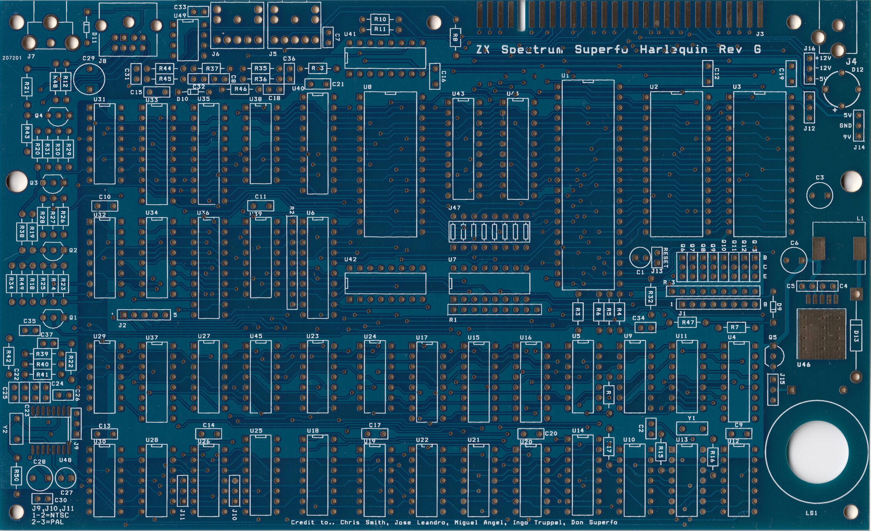Click the C6 capacitor label

pyautogui.click(x=794, y=243)
